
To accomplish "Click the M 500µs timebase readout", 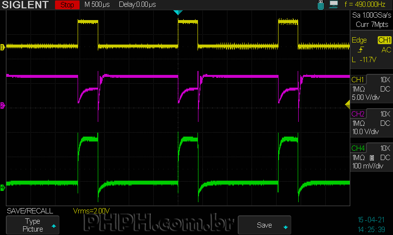I will click(x=97, y=4).
